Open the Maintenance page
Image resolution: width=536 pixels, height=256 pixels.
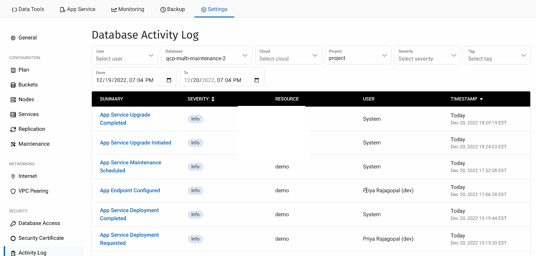coord(34,144)
